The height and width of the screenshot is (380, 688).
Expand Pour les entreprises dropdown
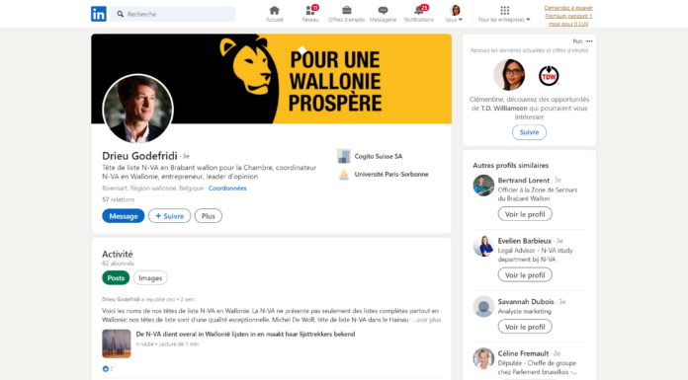pos(504,14)
